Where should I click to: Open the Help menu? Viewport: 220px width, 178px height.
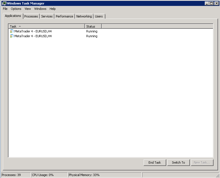[53, 9]
